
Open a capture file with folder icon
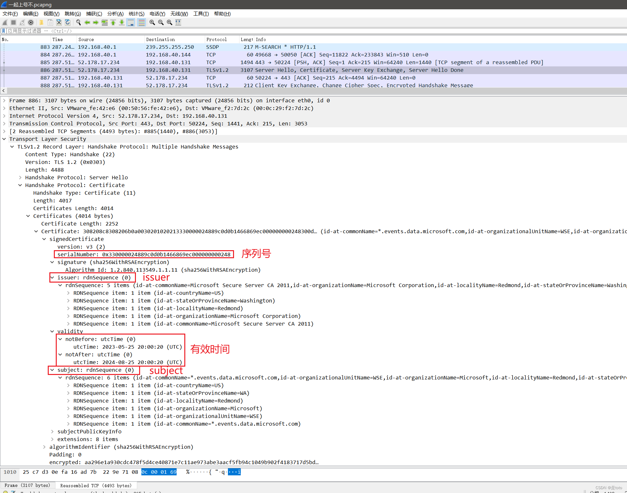point(41,22)
